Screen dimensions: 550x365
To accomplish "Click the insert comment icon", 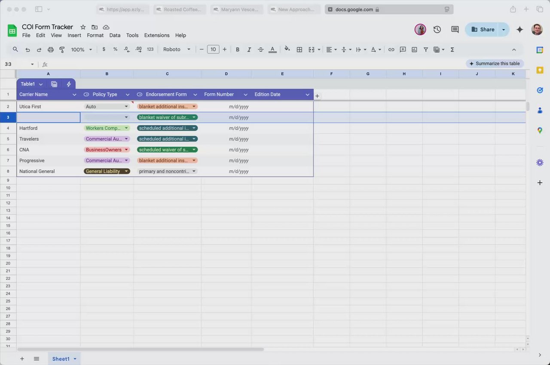I will click(x=403, y=49).
